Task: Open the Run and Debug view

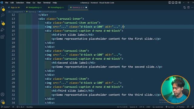Action: (3, 30)
